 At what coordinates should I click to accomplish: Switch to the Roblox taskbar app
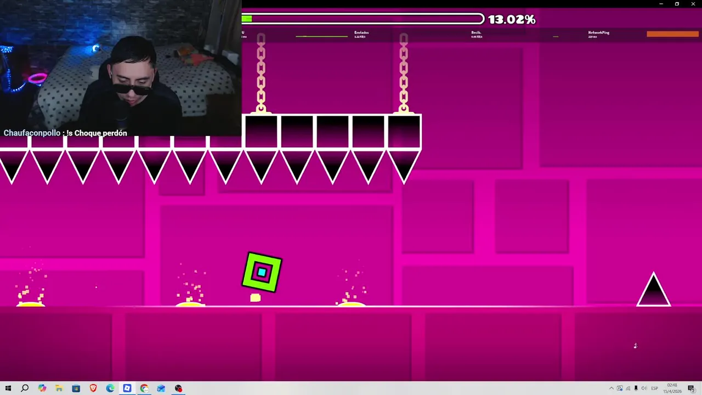coord(127,388)
